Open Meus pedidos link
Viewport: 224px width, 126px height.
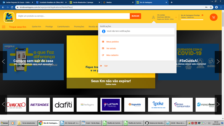pyautogui.click(x=112, y=42)
